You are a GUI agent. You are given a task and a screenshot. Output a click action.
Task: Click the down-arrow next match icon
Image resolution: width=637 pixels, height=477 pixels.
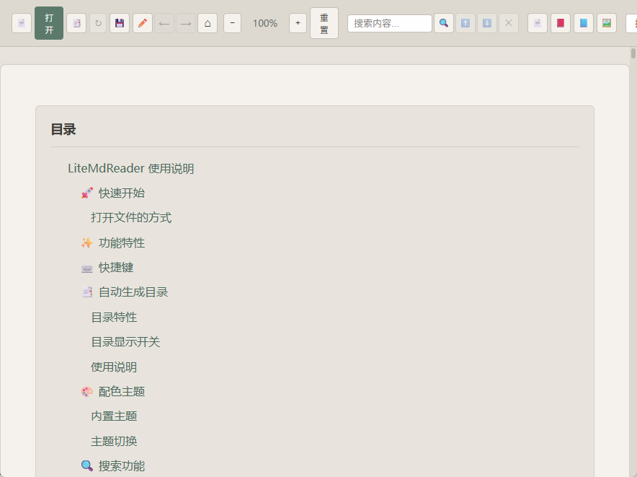click(487, 23)
